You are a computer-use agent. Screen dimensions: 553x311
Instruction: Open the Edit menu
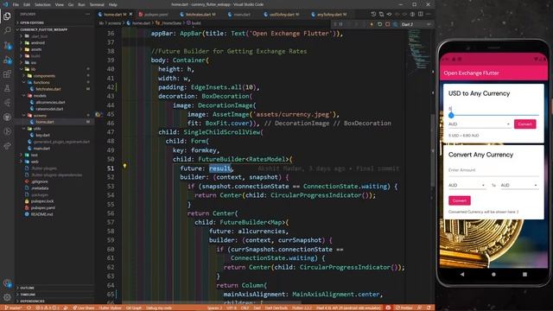pos(27,4)
